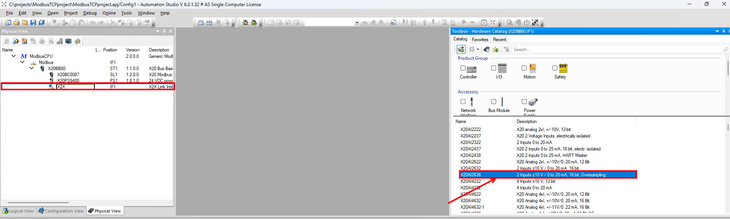730x219 pixels.
Task: Click the Sort Ascending A-Z icon
Action: [x=405, y=22]
